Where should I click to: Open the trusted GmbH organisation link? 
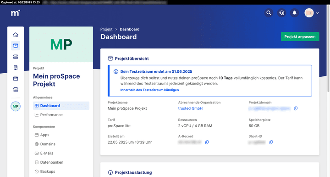[x=190, y=108]
